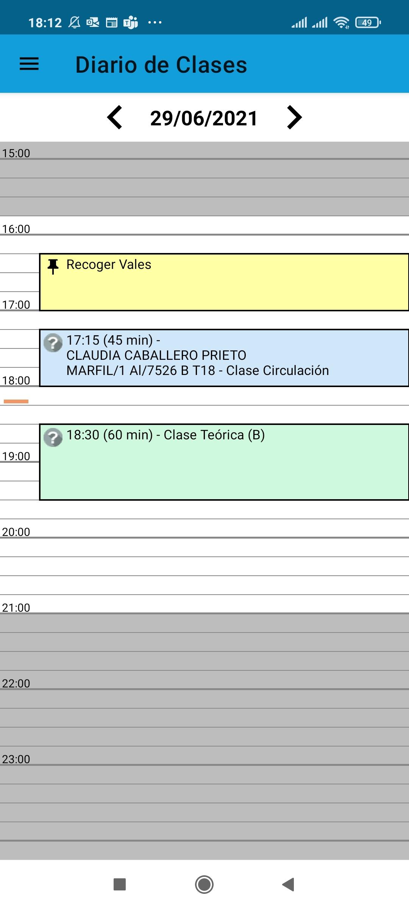Tap the Android home navigation button
This screenshot has width=409, height=909.
click(204, 884)
